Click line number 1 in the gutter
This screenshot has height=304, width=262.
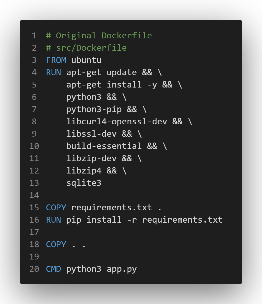click(x=34, y=36)
